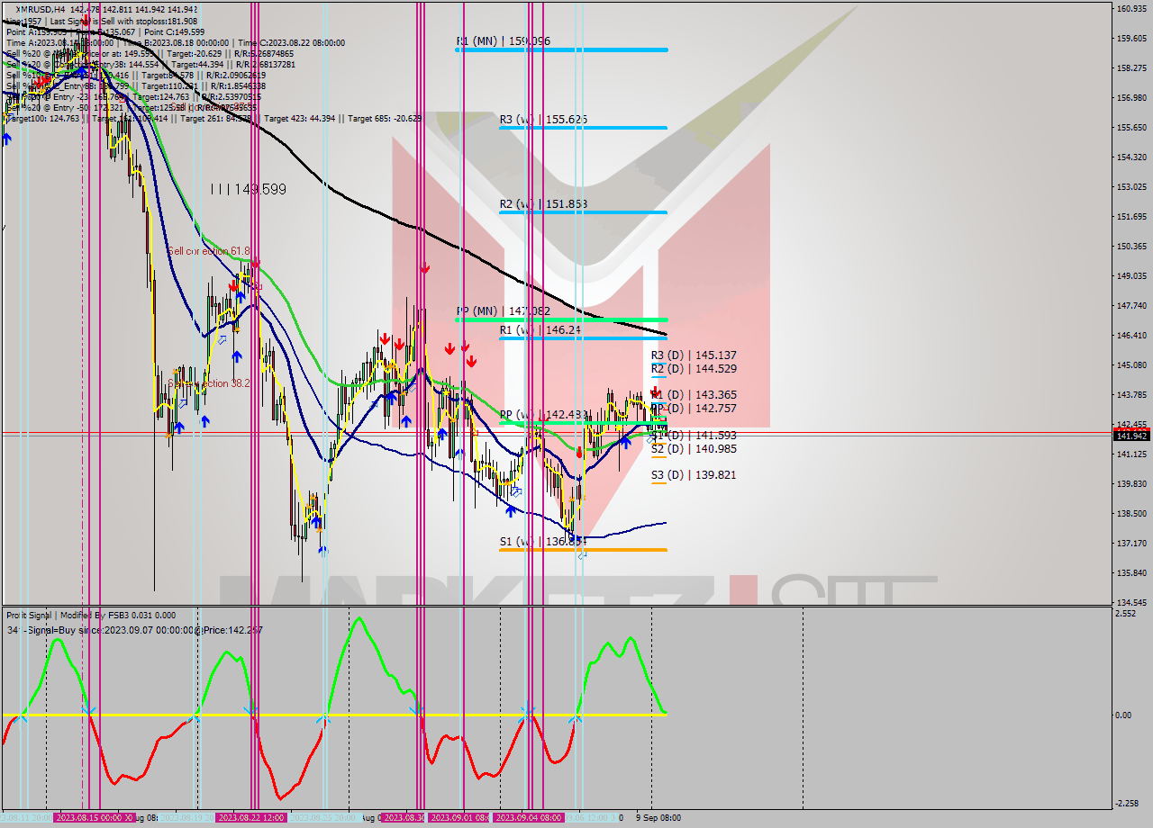Click the XMRUSD,H4 symbol title text
Viewport: 1153px width, 828px height.
click(40, 9)
